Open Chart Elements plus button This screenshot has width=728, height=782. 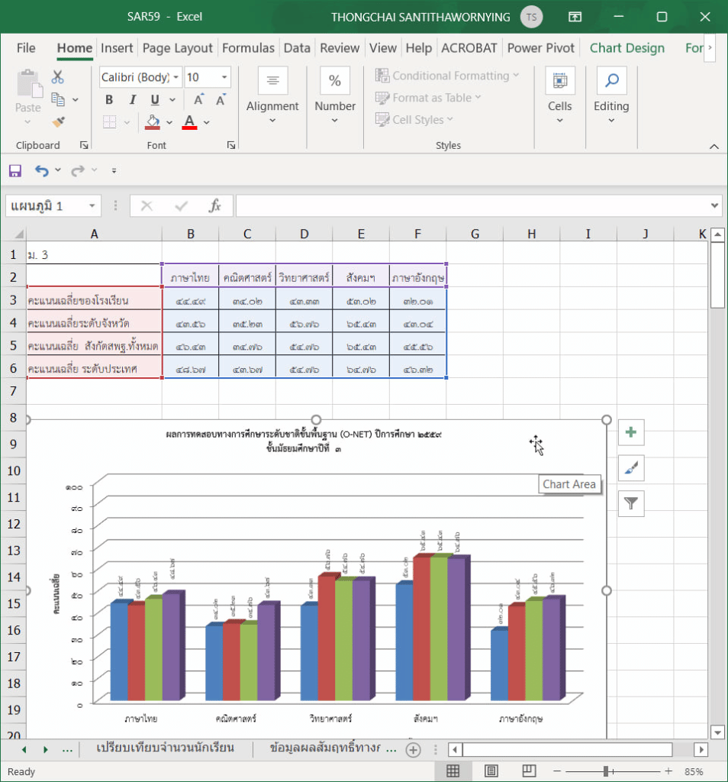pyautogui.click(x=631, y=433)
